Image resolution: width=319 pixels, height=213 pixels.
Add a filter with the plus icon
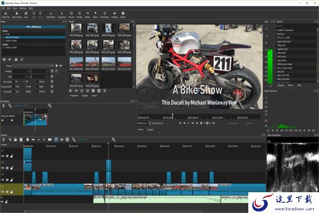click(4, 60)
